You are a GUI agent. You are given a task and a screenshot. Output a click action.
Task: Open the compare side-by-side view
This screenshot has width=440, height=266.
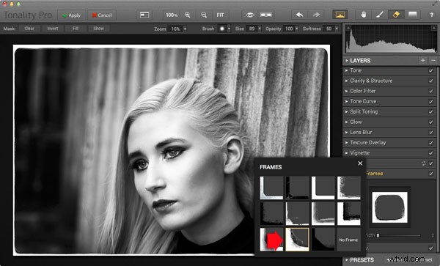265,15
